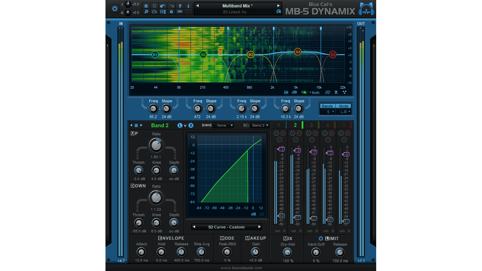The width and height of the screenshot is (482, 271).
Task: Click the B3 band node on spectrum
Action: click(250, 54)
